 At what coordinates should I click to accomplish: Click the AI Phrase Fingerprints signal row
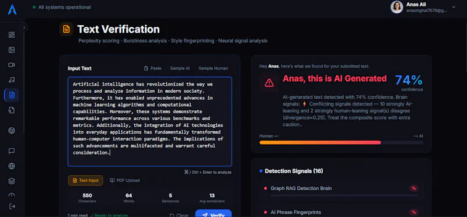pos(341,212)
